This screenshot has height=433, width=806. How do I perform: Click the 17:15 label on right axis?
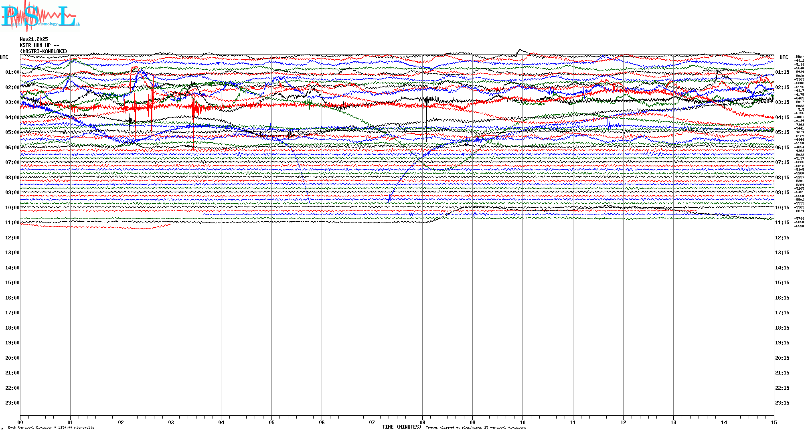782,313
